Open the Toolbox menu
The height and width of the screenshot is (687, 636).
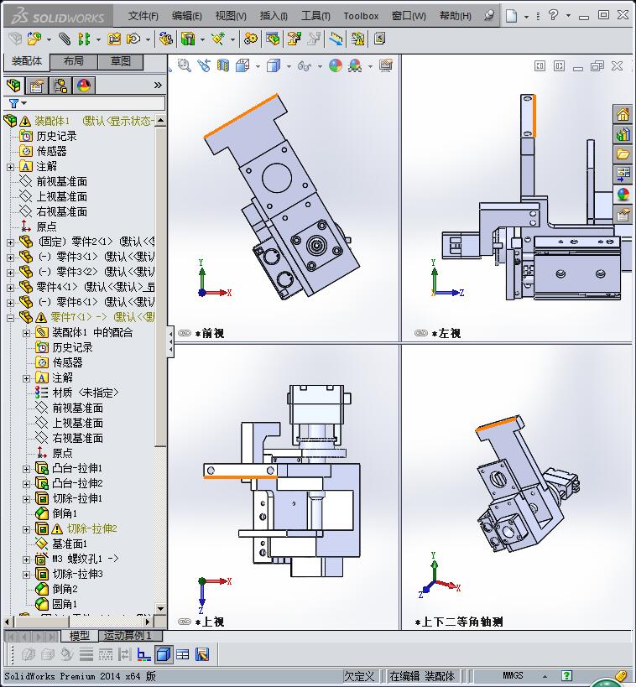pos(361,16)
